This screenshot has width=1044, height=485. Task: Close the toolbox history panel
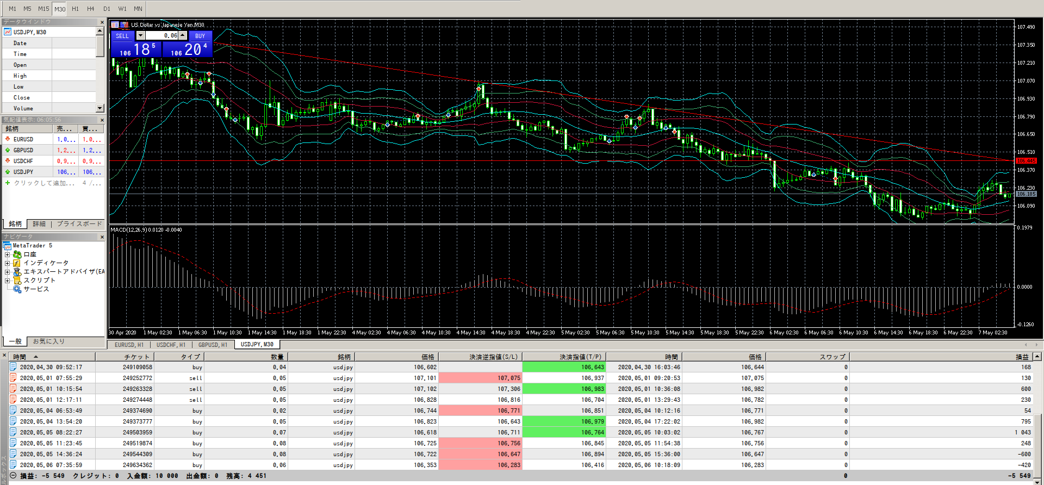[x=4, y=356]
